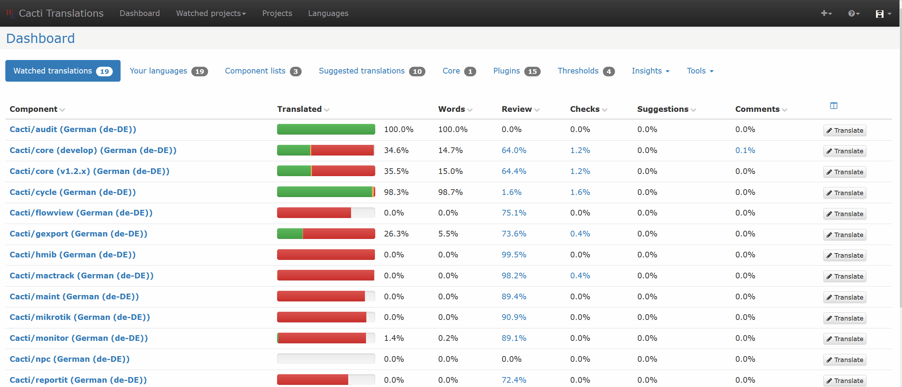Sort by the Translated column
The height and width of the screenshot is (387, 902).
click(x=303, y=109)
